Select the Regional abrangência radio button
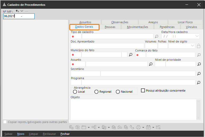Viewport: 205px width, 137px height. pyautogui.click(x=96, y=92)
